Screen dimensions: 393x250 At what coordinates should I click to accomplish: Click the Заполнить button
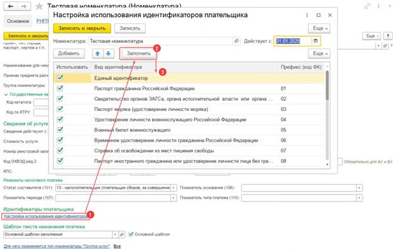click(139, 54)
